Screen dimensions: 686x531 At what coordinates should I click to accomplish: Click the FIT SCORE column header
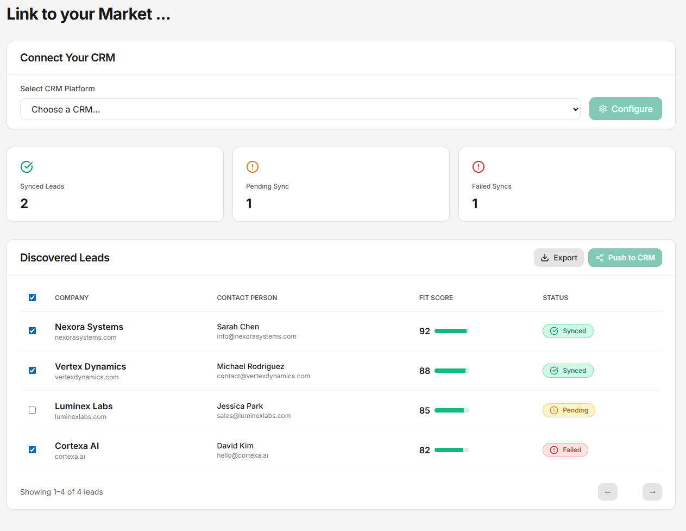(x=436, y=298)
